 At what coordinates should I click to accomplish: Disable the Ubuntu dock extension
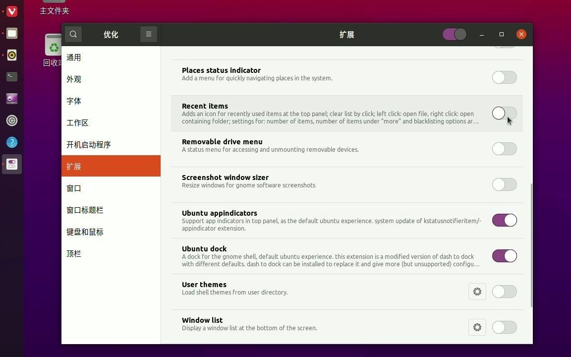(x=504, y=256)
